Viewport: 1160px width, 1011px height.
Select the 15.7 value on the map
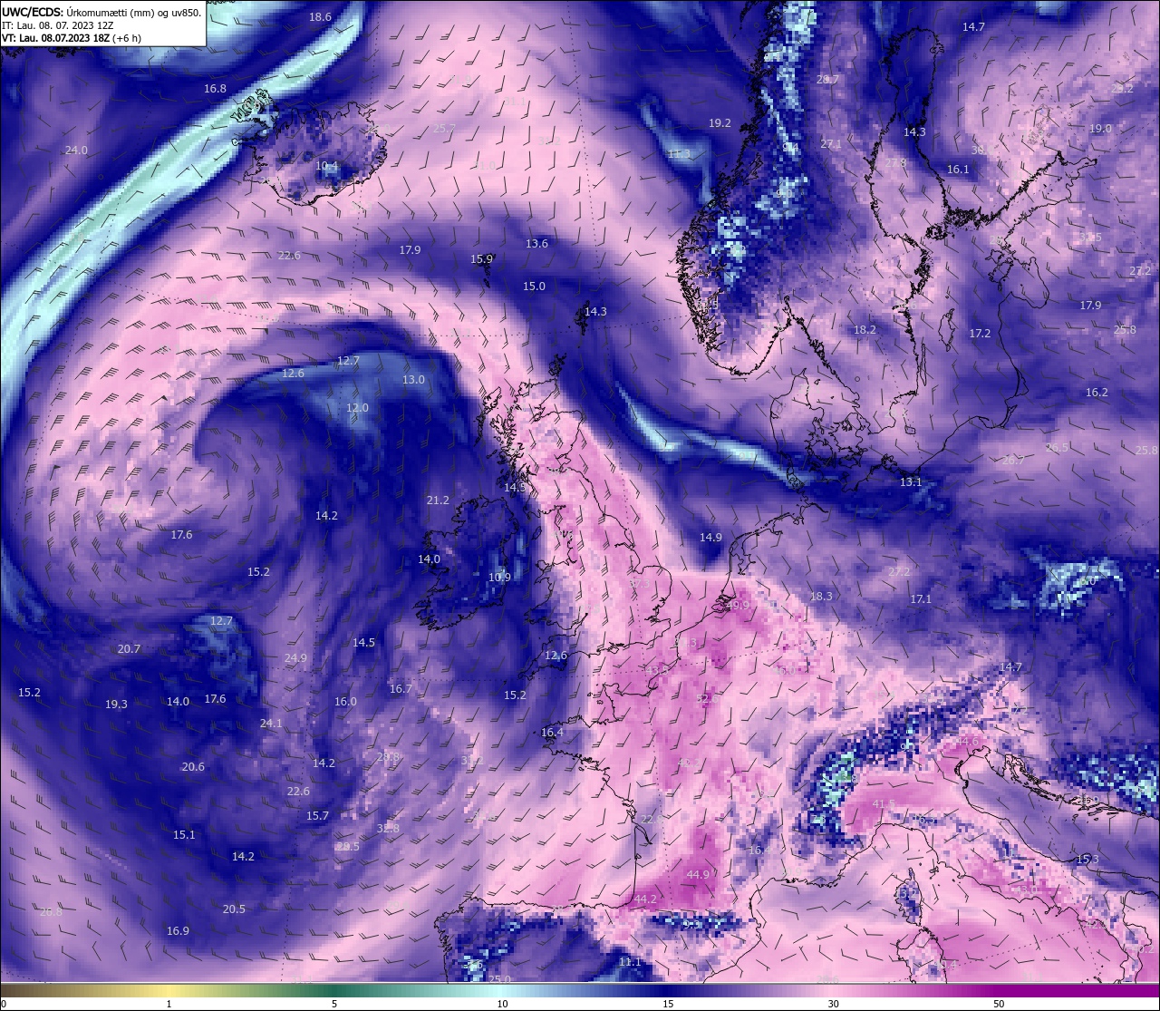pyautogui.click(x=317, y=816)
